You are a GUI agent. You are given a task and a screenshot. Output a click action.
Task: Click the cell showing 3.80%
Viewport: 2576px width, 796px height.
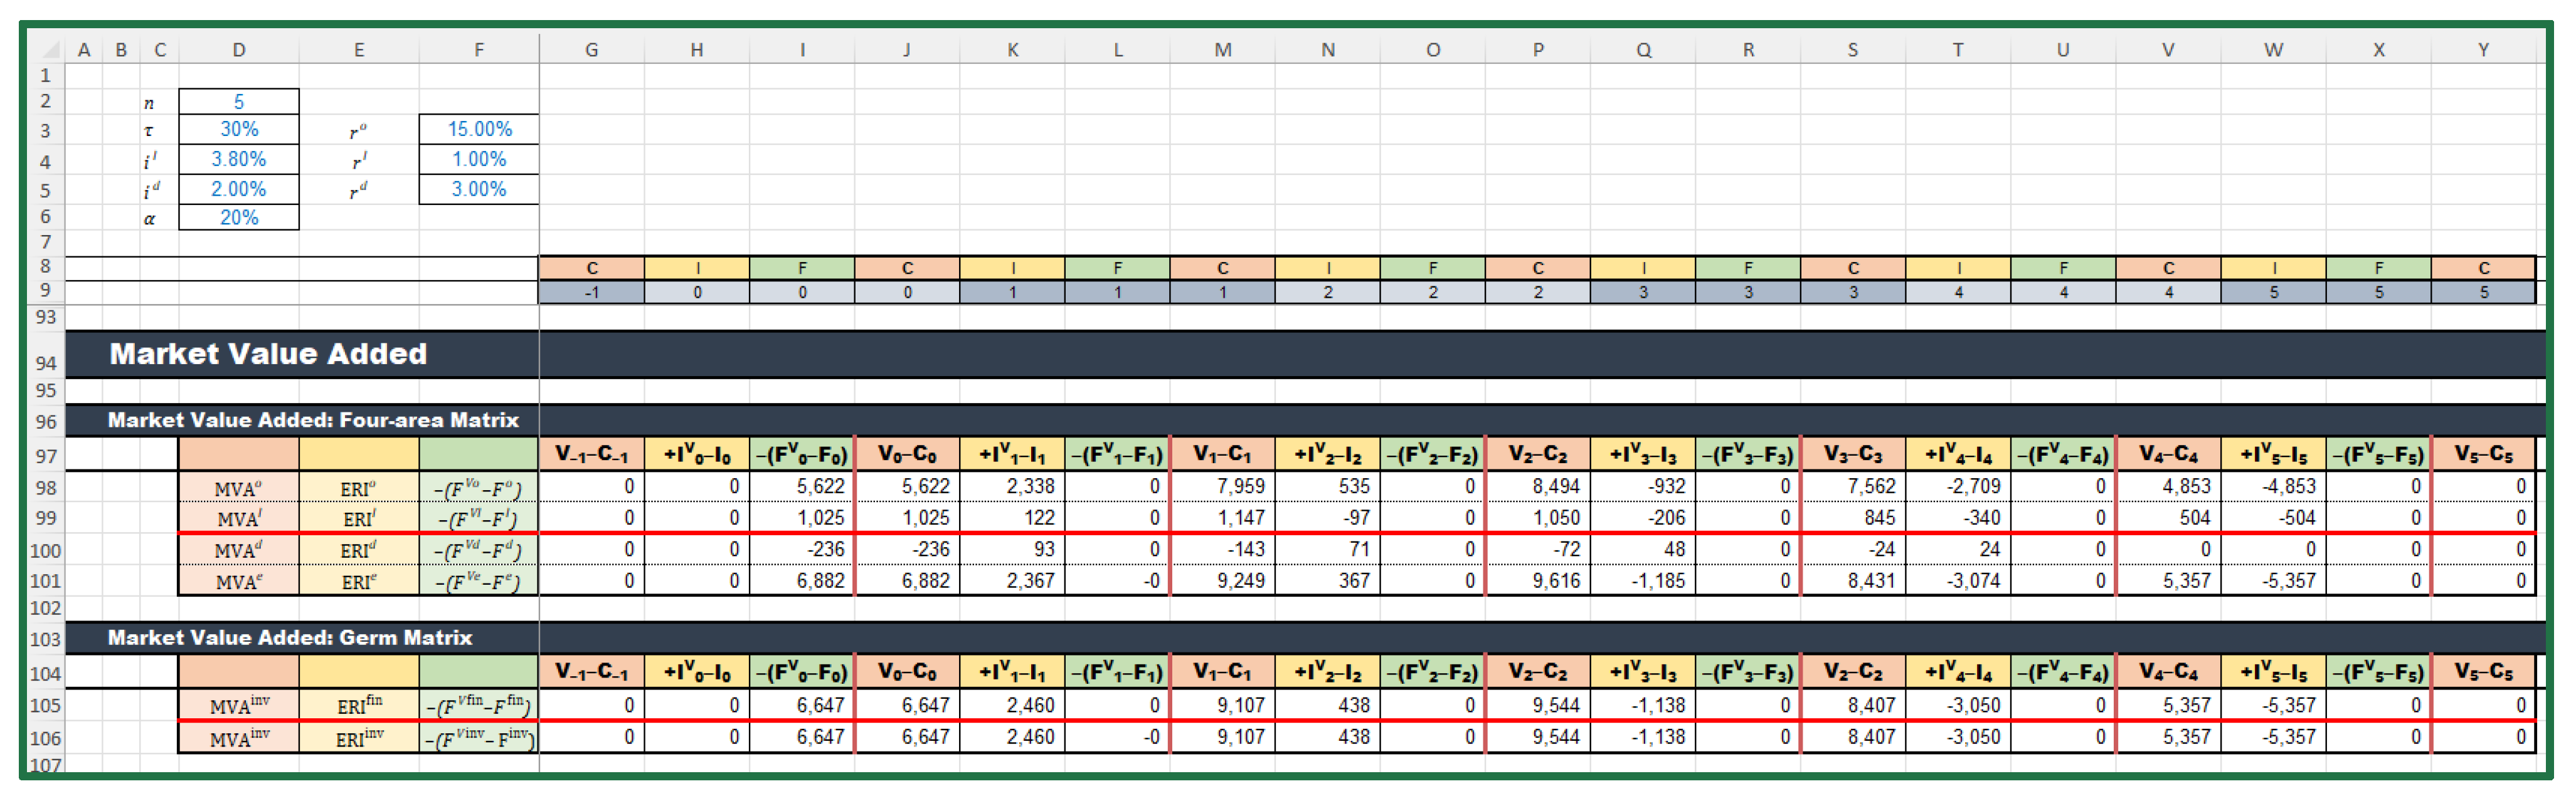point(238,160)
